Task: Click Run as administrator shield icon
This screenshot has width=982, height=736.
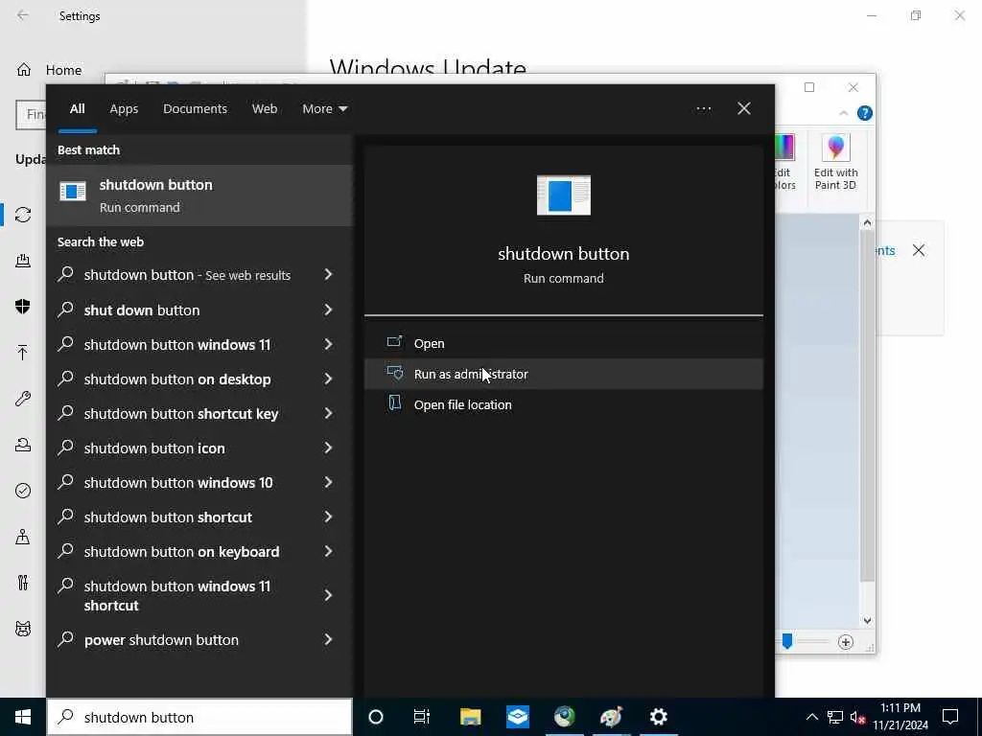Action: (394, 373)
